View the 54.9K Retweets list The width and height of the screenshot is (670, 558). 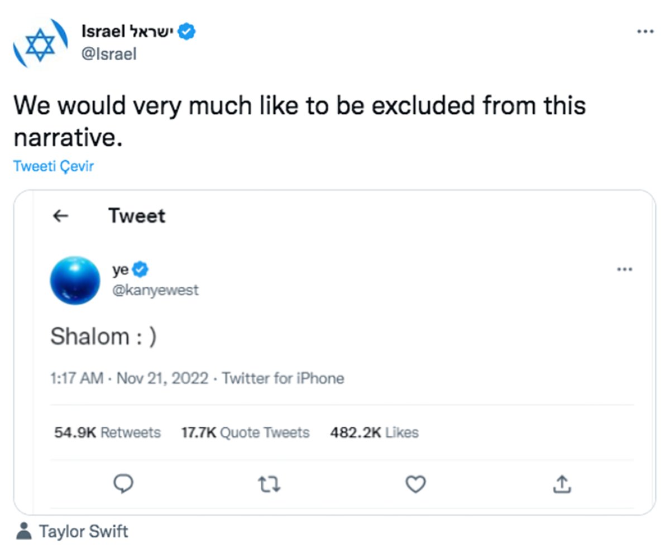107,432
